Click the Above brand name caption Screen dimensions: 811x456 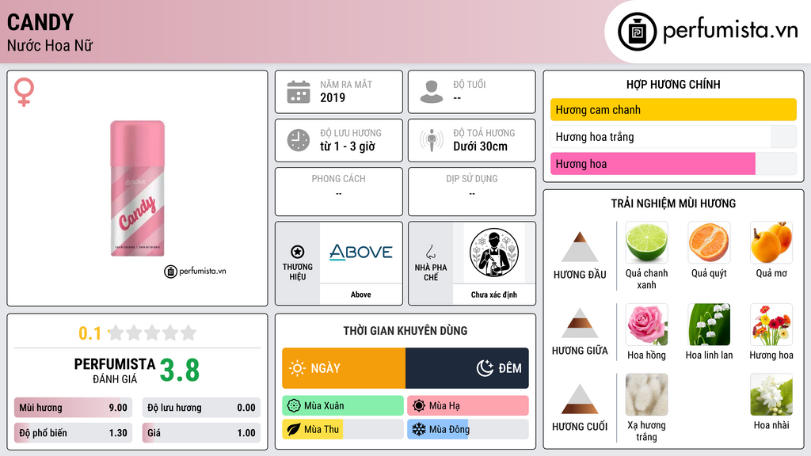click(x=361, y=294)
